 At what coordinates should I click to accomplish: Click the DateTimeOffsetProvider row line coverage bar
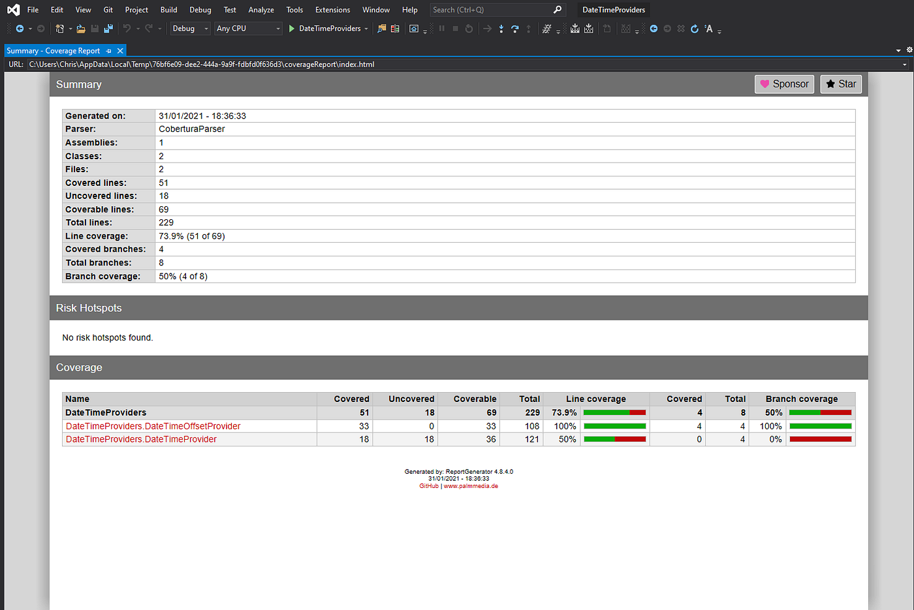pyautogui.click(x=614, y=426)
